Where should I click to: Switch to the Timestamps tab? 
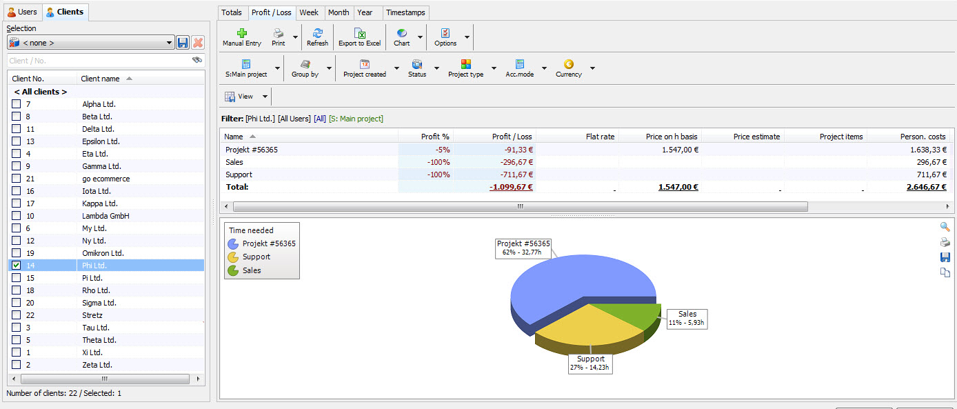406,12
